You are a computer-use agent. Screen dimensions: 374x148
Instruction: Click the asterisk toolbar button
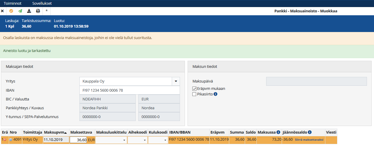(x=47, y=11)
